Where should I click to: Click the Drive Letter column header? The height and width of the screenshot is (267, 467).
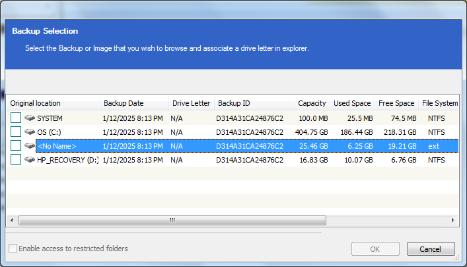coord(191,103)
